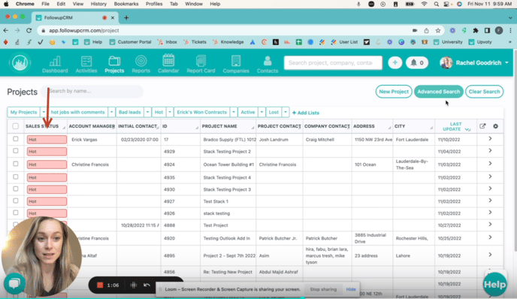Expand the Bad leads dropdown arrow

click(147, 112)
